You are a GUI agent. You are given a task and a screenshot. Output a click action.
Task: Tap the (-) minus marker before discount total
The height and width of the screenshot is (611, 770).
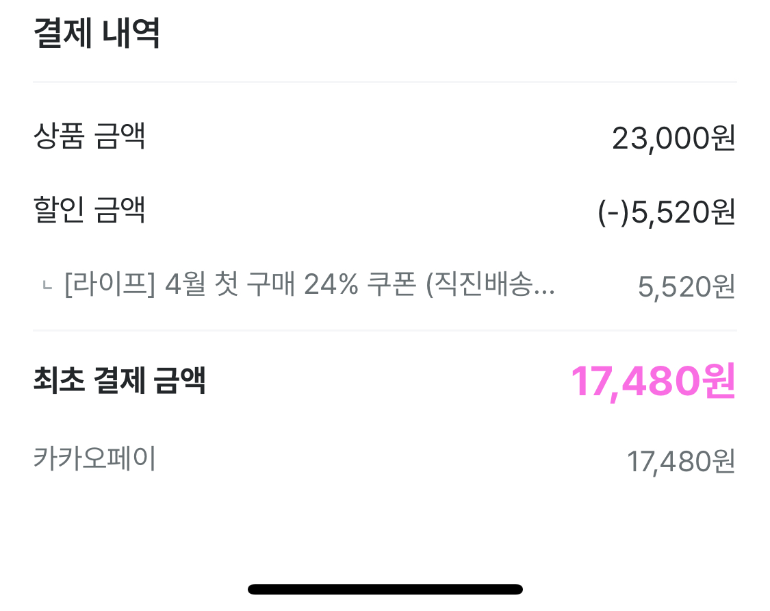(x=613, y=213)
